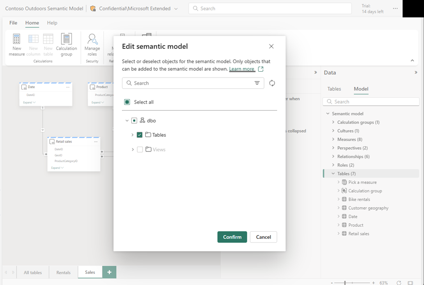Viewport: 424px width, 285px height.
Task: Close the Edit semantic model dialog
Action: (271, 46)
